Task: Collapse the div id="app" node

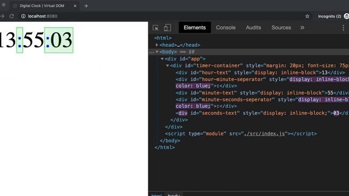Action: click(163, 59)
